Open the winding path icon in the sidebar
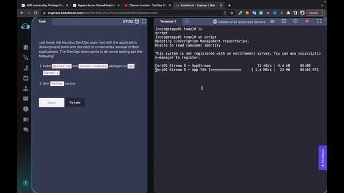Image resolution: width=344 pixels, height=193 pixels. [26, 57]
